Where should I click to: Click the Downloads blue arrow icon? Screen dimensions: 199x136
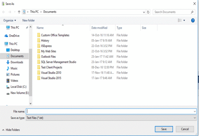8,62
